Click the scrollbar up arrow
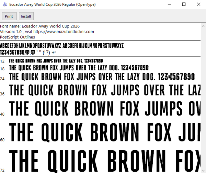Image resolution: width=206 pixels, height=173 pixels. coord(203,26)
